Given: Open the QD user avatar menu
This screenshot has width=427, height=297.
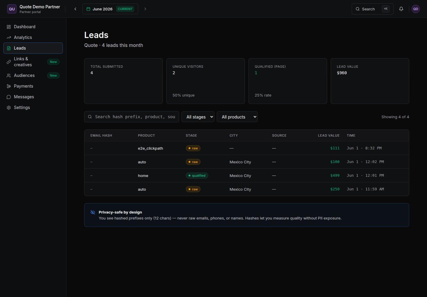Looking at the screenshot, I should [x=416, y=9].
